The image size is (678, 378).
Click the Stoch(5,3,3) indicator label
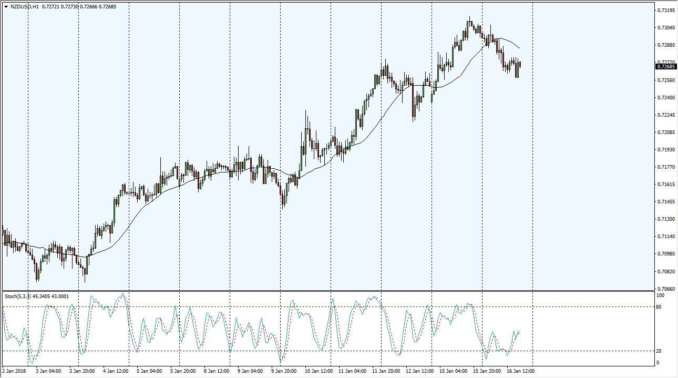coord(18,297)
